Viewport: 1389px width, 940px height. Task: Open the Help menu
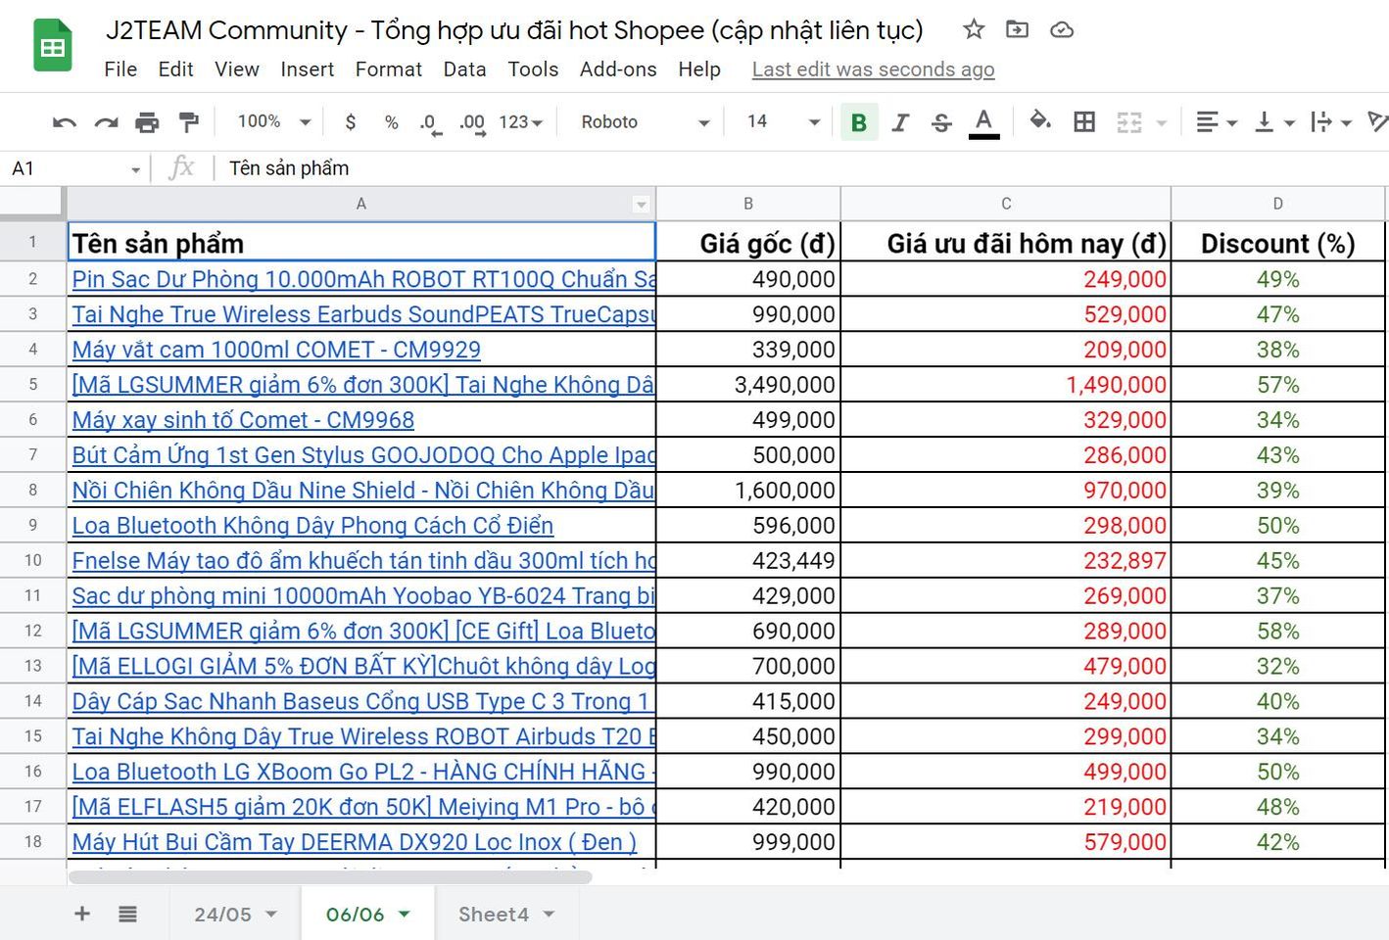699,70
